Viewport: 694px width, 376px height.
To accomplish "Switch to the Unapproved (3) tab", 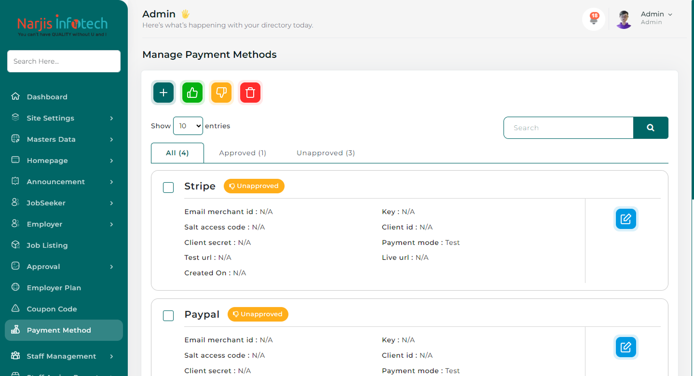I will (326, 153).
